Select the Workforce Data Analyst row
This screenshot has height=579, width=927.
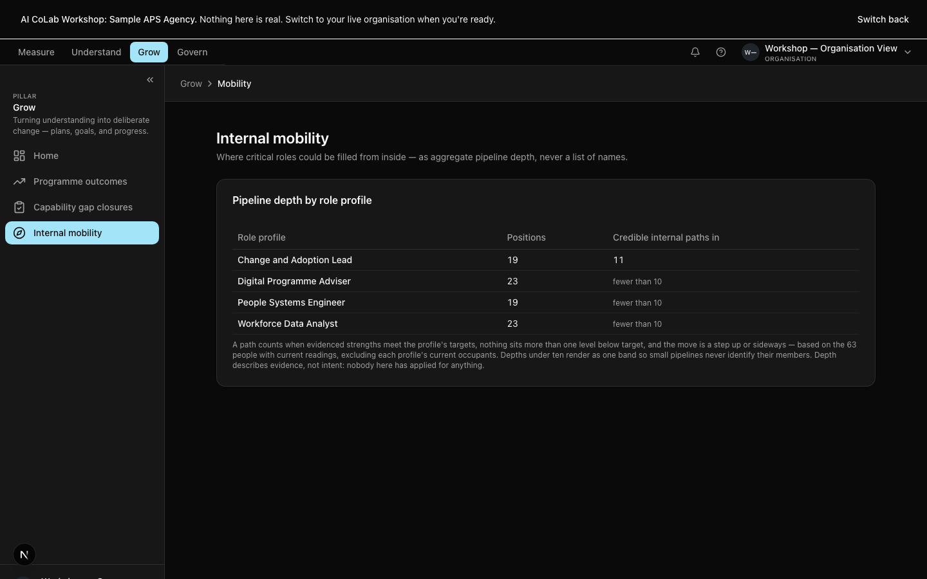coord(546,324)
